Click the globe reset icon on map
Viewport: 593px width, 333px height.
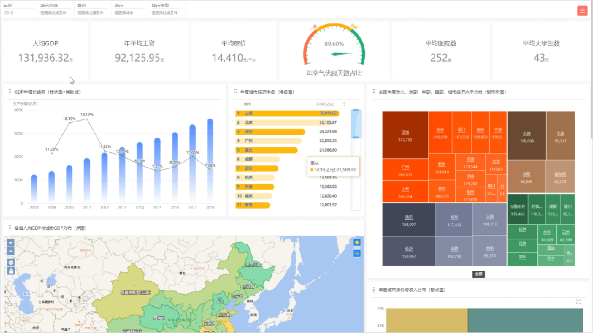click(11, 262)
